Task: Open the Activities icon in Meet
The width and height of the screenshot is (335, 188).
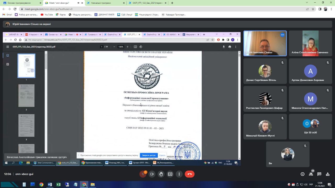Action: pyautogui.click(x=328, y=174)
